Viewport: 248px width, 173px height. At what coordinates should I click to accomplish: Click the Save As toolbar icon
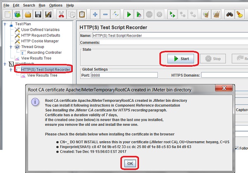(x=48, y=14)
